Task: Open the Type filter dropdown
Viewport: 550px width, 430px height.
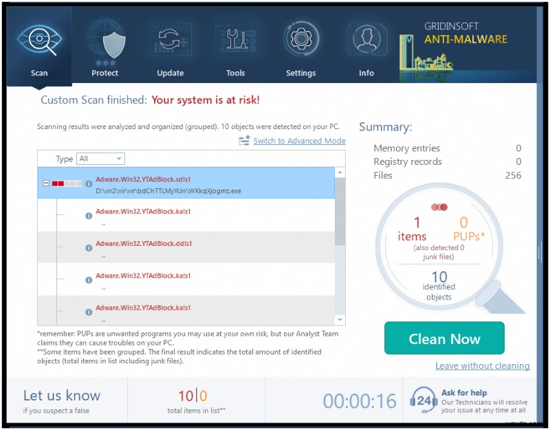Action: click(100, 159)
